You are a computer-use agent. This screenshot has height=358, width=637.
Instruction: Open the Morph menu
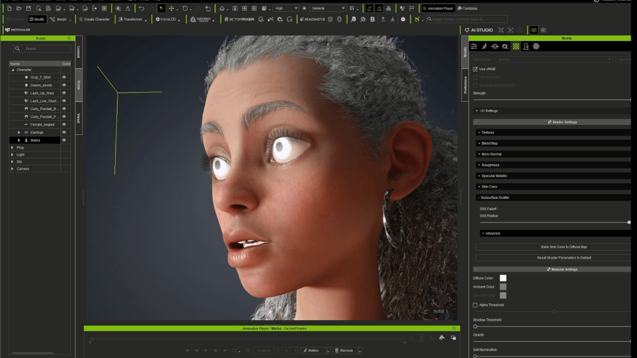coord(60,19)
